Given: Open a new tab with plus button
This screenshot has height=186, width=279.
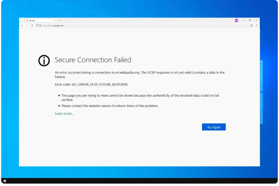Looking at the screenshot, I should click(60, 20).
